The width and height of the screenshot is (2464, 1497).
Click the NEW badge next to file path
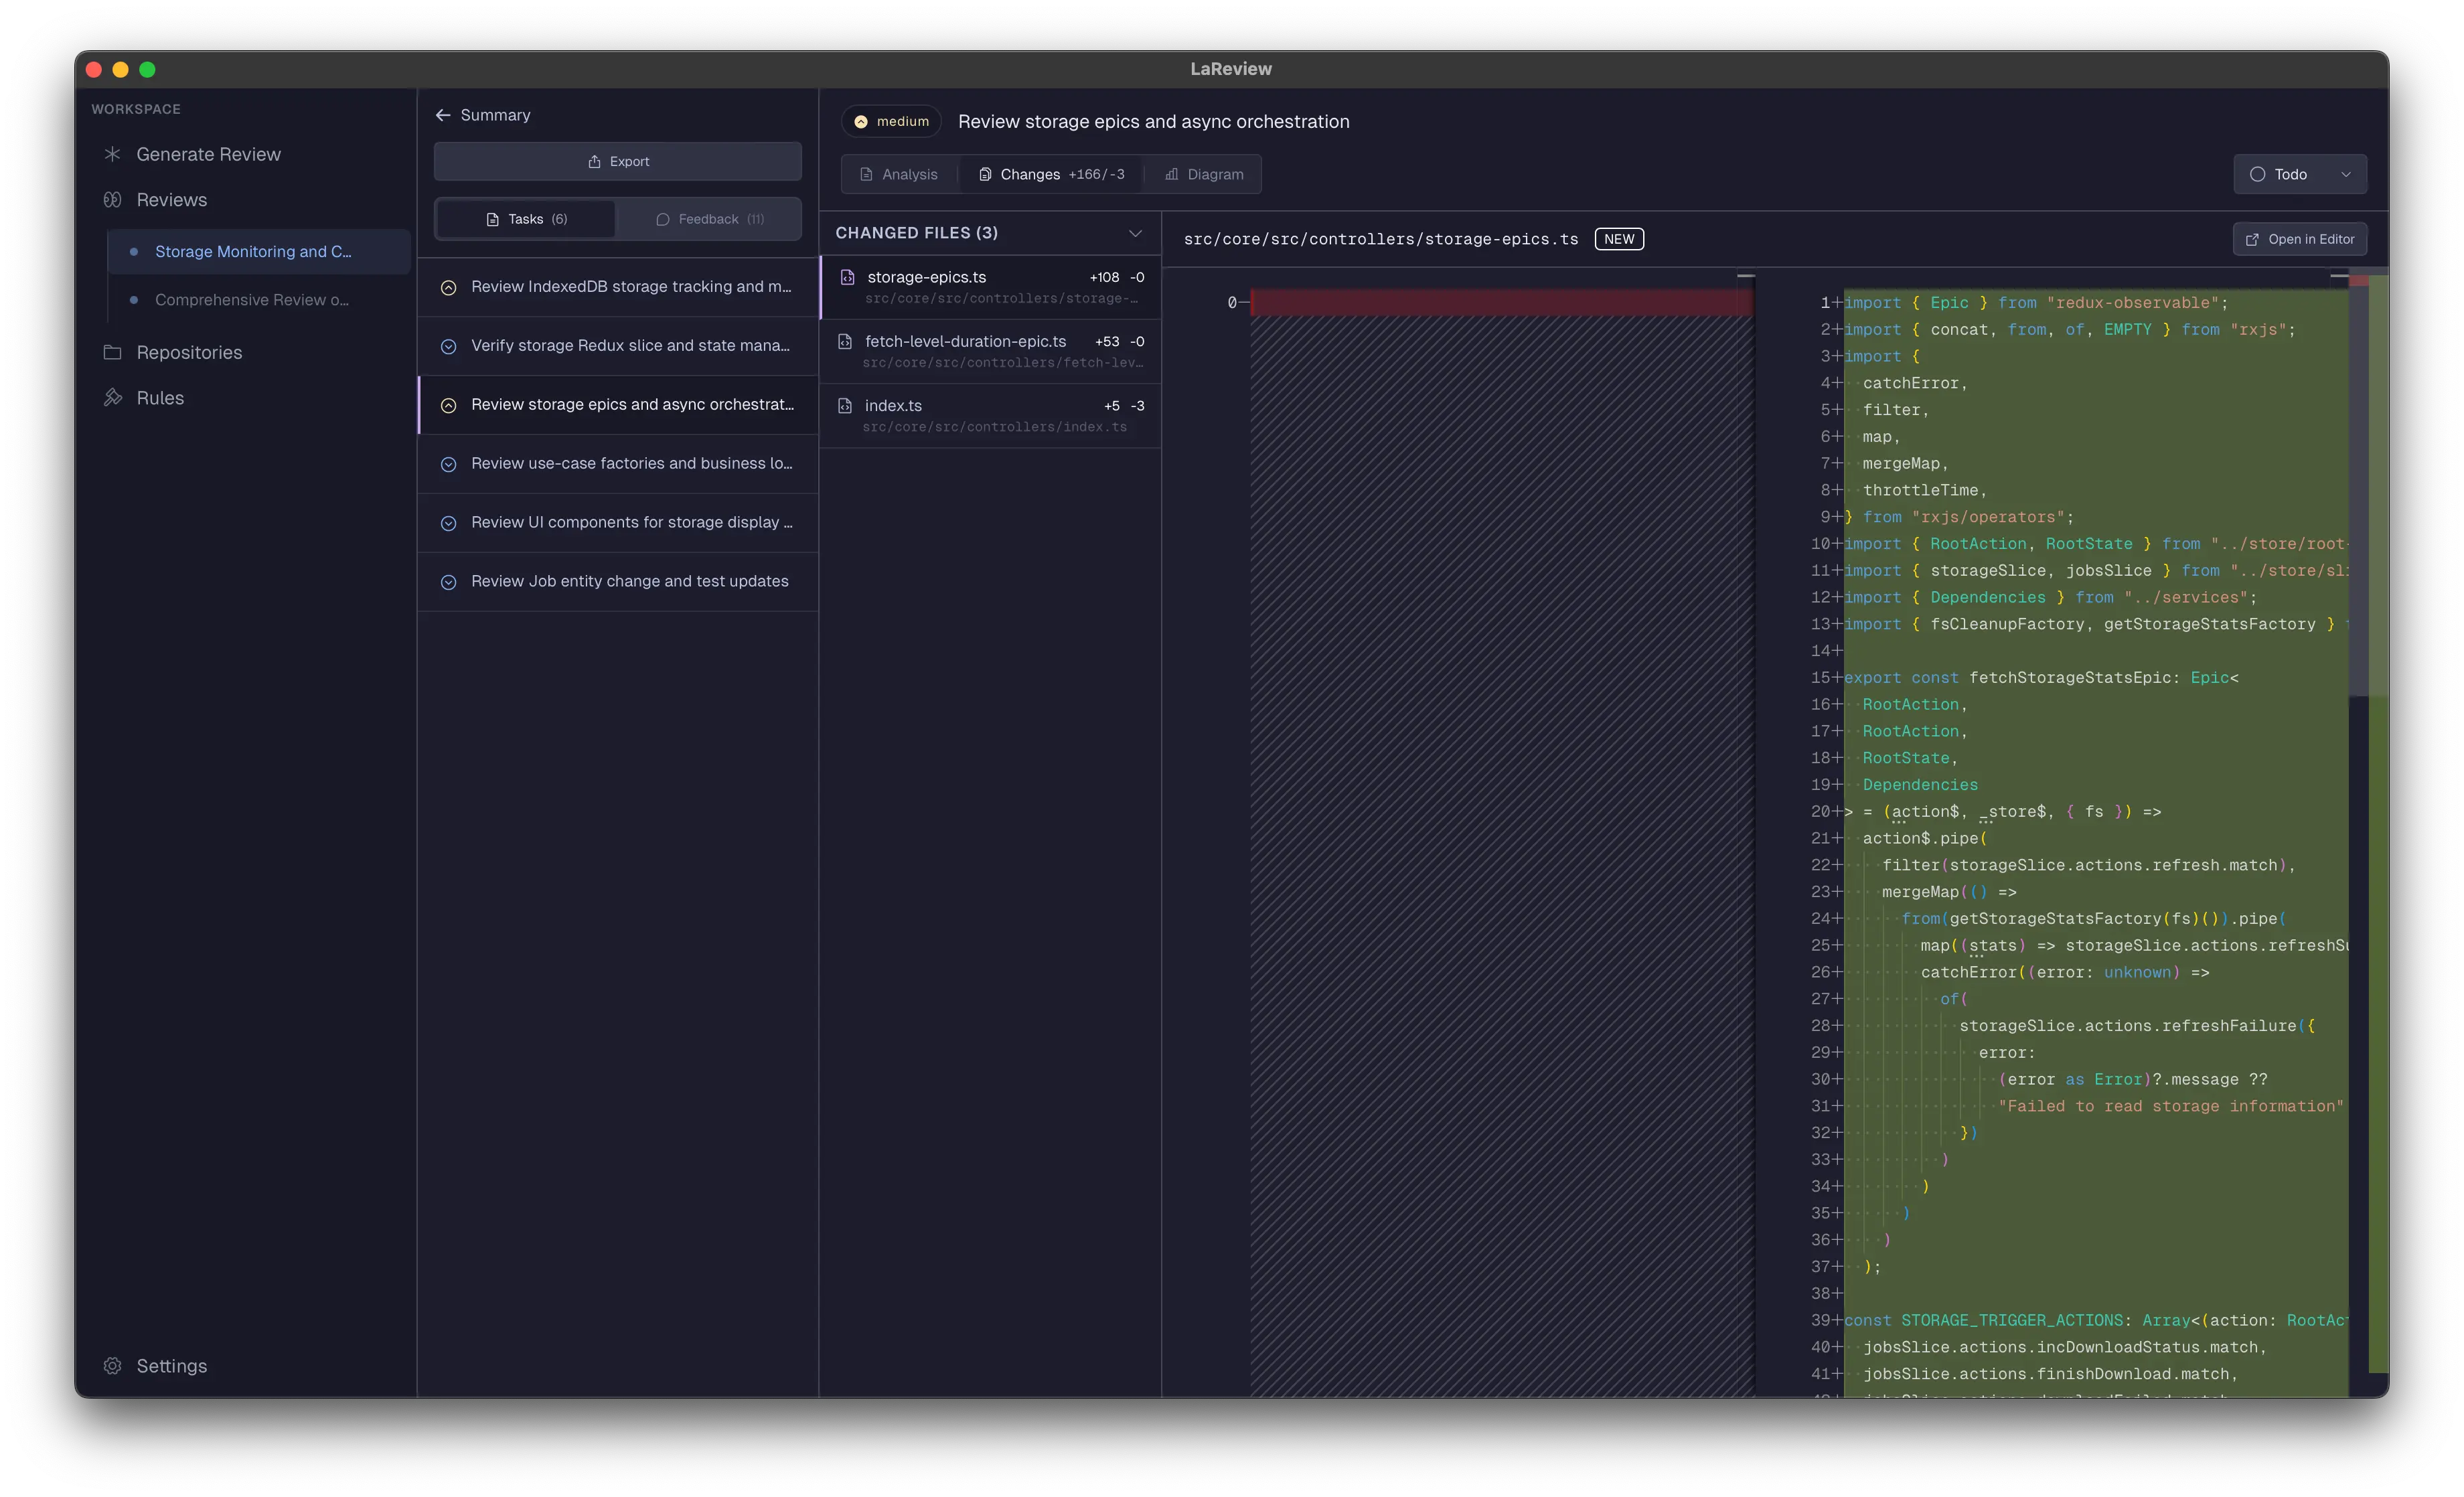click(1619, 239)
